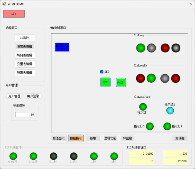Click the green 指示灯3 lamp
Viewport: 195px width, 169px height.
[150, 126]
